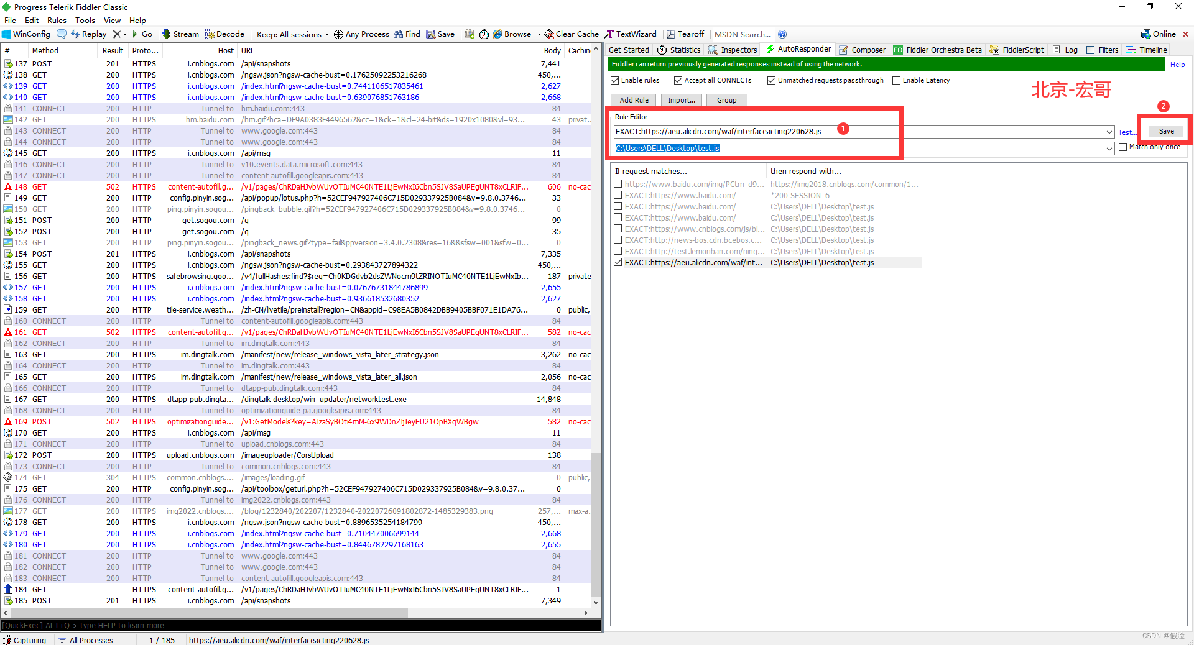Select session 142 image icon
1194x645 pixels.
point(8,120)
